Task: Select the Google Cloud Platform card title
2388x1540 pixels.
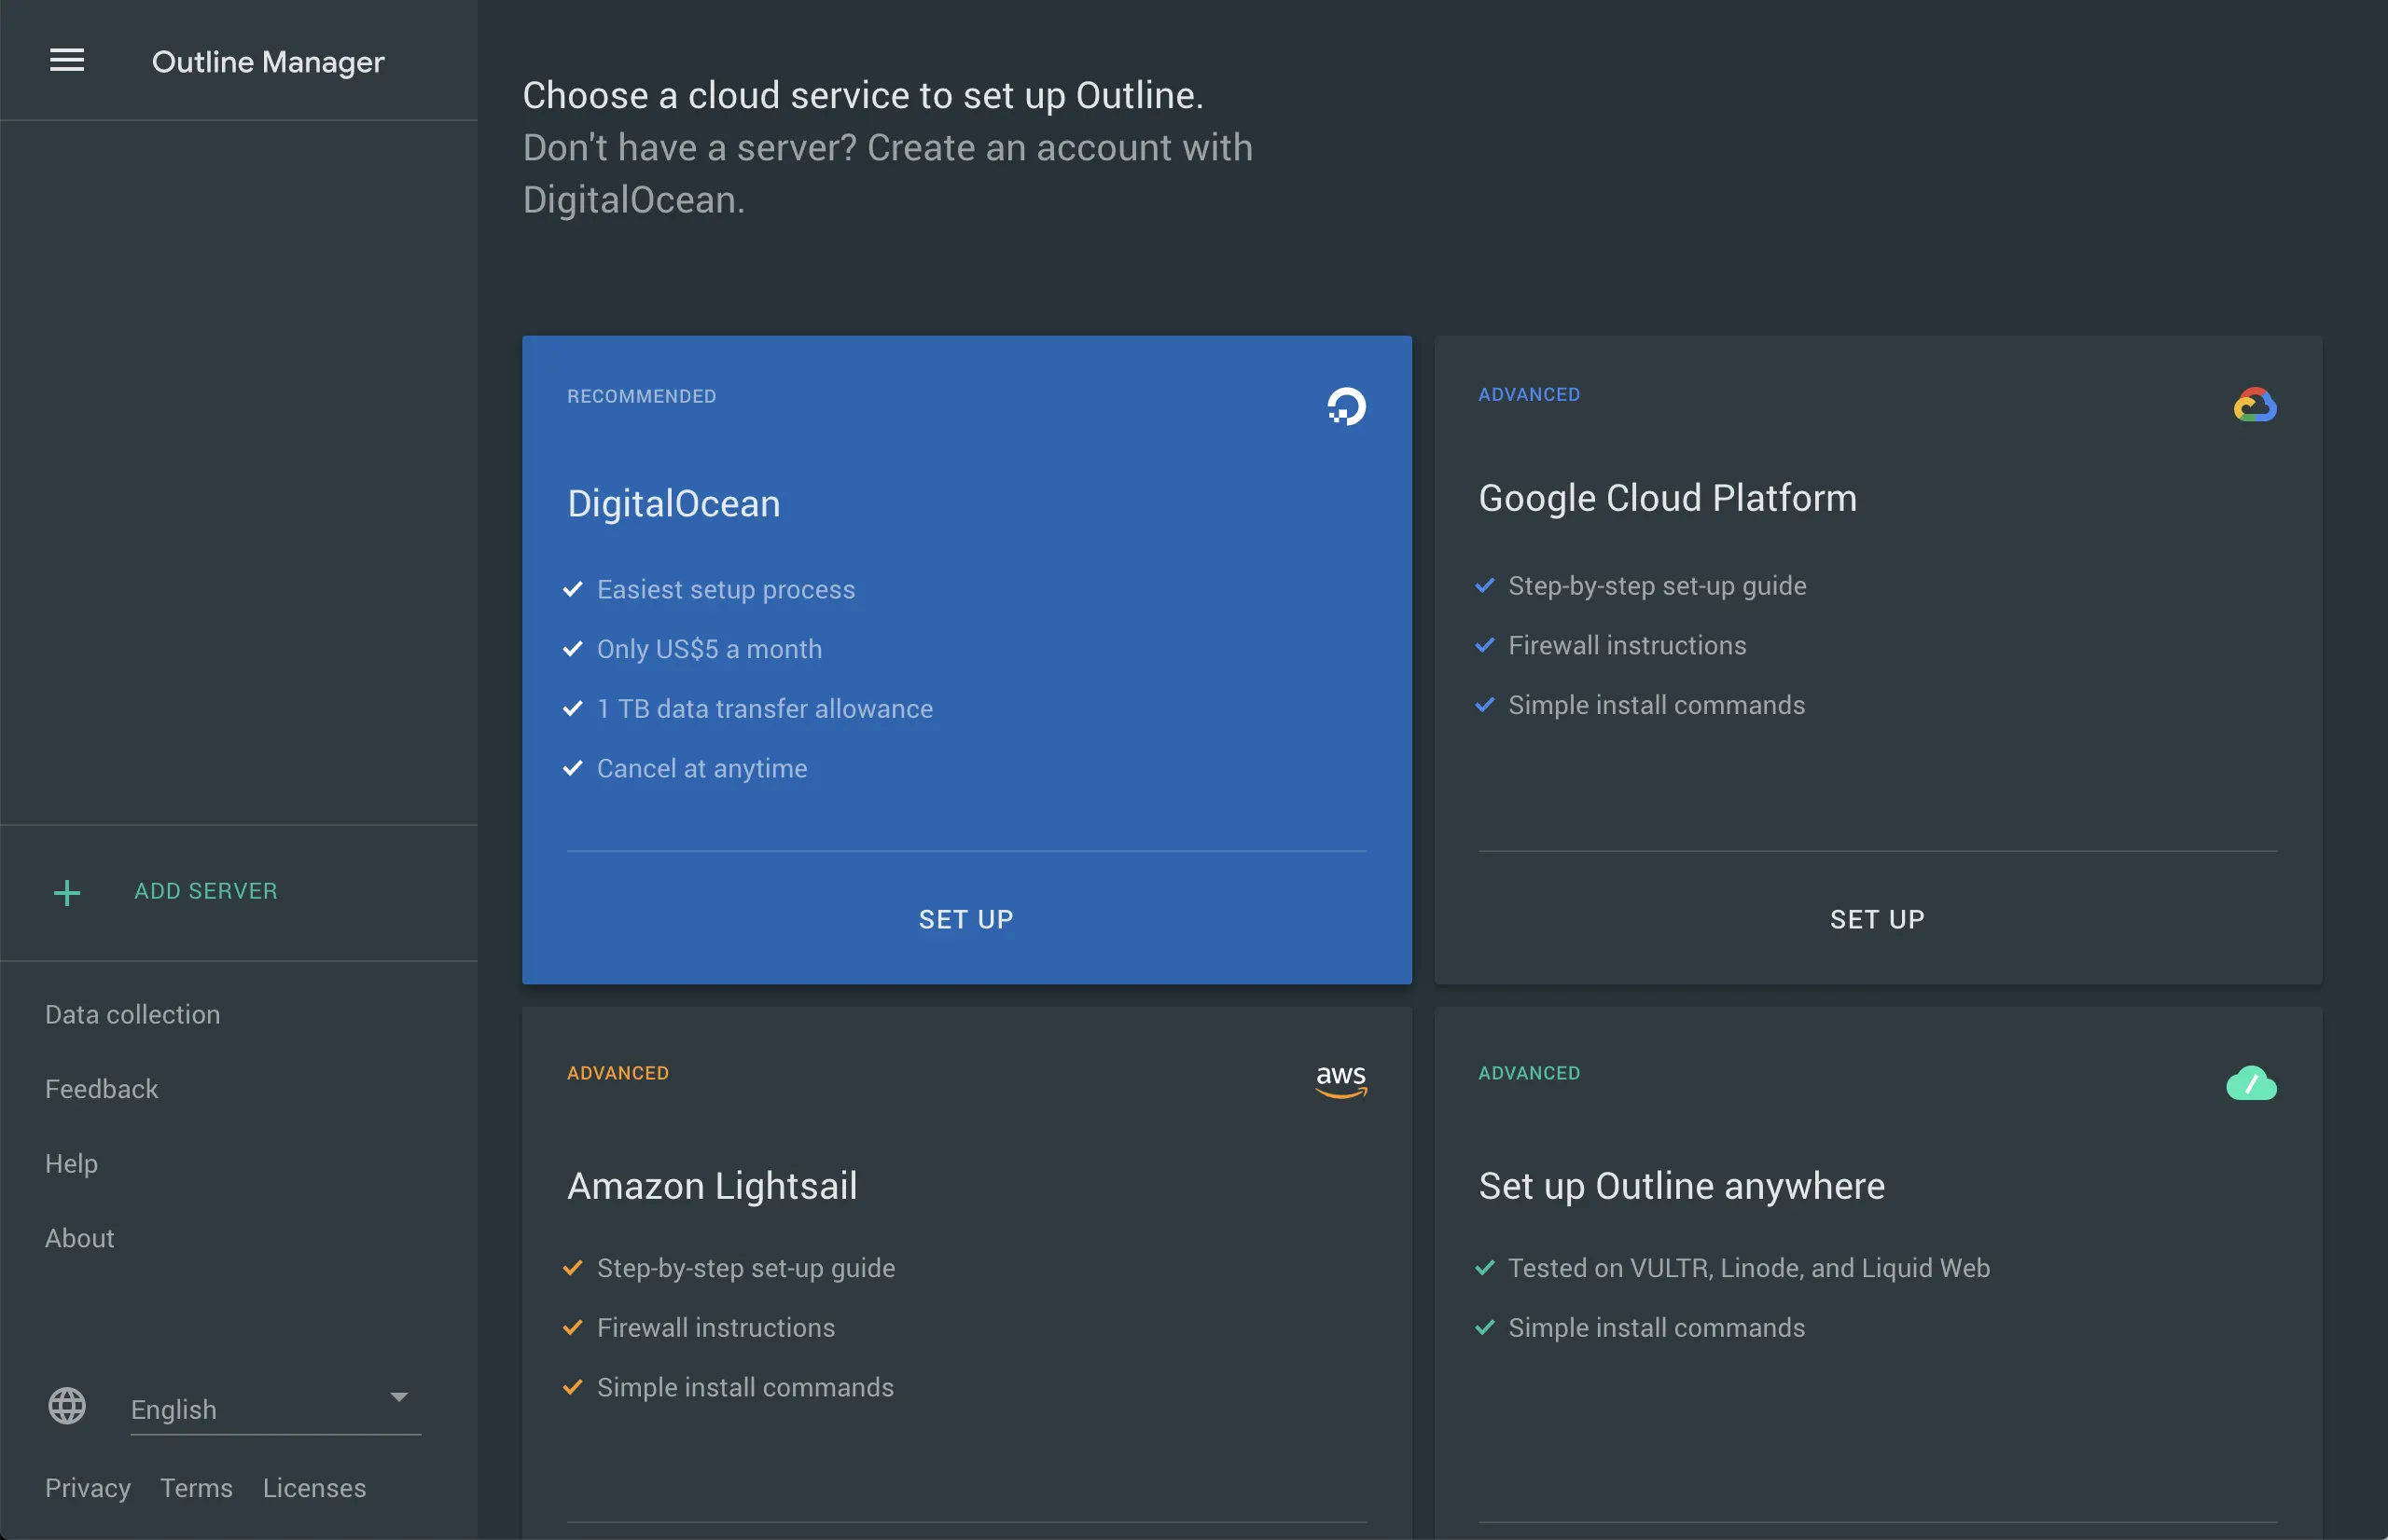Action: point(1668,498)
